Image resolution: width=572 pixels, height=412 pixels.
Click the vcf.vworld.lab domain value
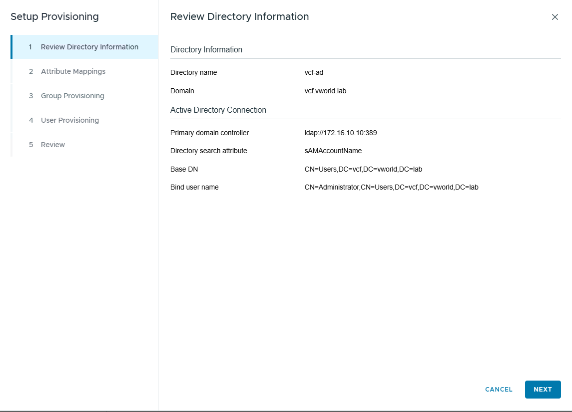(322, 91)
